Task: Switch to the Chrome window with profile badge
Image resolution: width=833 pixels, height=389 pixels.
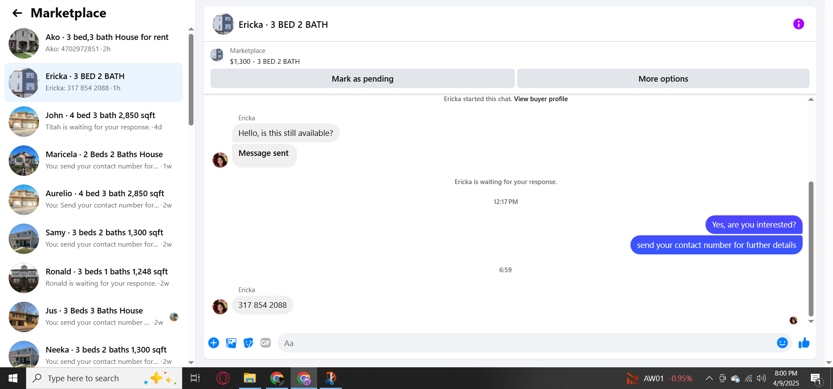Action: pos(304,378)
